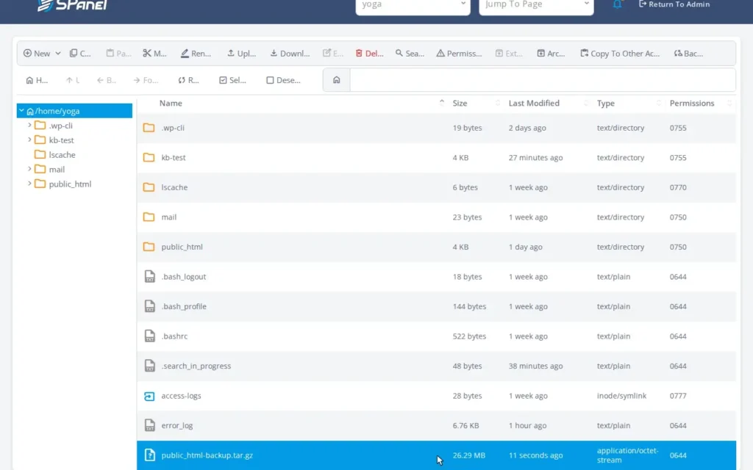Sort by Last Modified column header
753x470 pixels.
[534, 103]
